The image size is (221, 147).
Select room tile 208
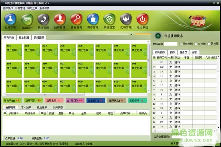click(x=121, y=52)
